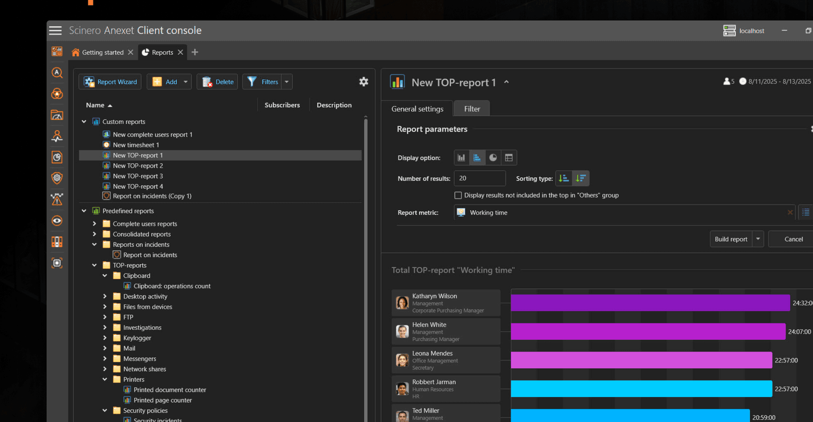813x422 pixels.
Task: Open the hamburger main menu
Action: point(55,30)
